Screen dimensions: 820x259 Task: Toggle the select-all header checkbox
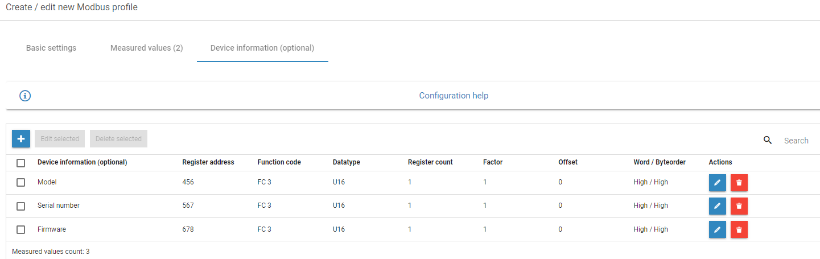tap(21, 163)
